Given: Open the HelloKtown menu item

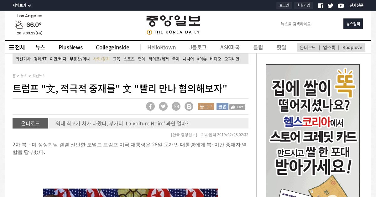Looking at the screenshot, I should [x=161, y=47].
